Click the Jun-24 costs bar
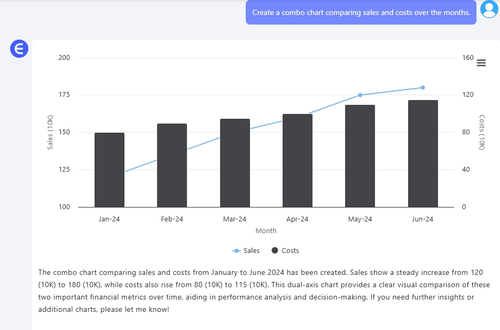 coord(423,154)
